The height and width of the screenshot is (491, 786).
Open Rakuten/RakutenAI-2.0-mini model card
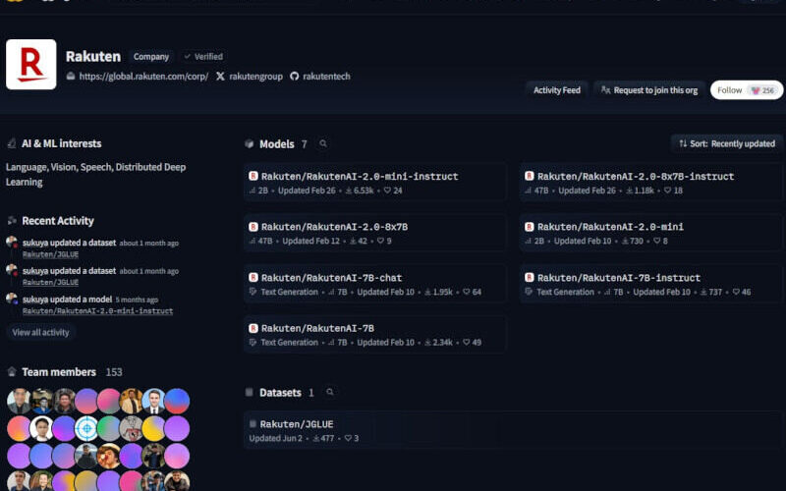tap(650, 233)
